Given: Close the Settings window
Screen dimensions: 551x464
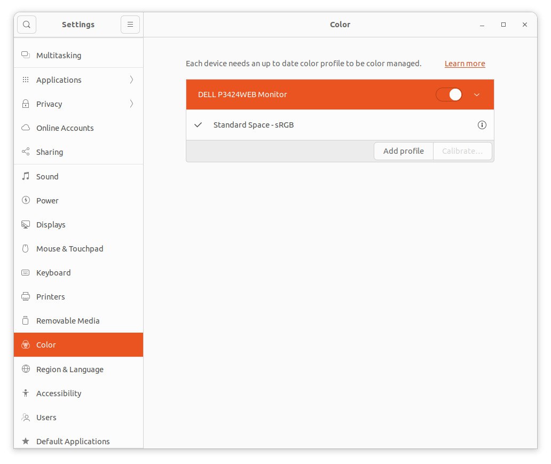Looking at the screenshot, I should [x=525, y=25].
